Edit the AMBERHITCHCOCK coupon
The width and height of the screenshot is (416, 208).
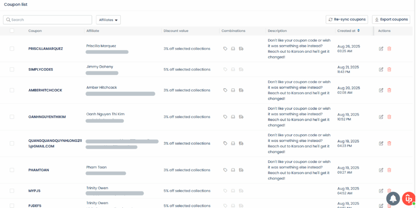point(381,90)
